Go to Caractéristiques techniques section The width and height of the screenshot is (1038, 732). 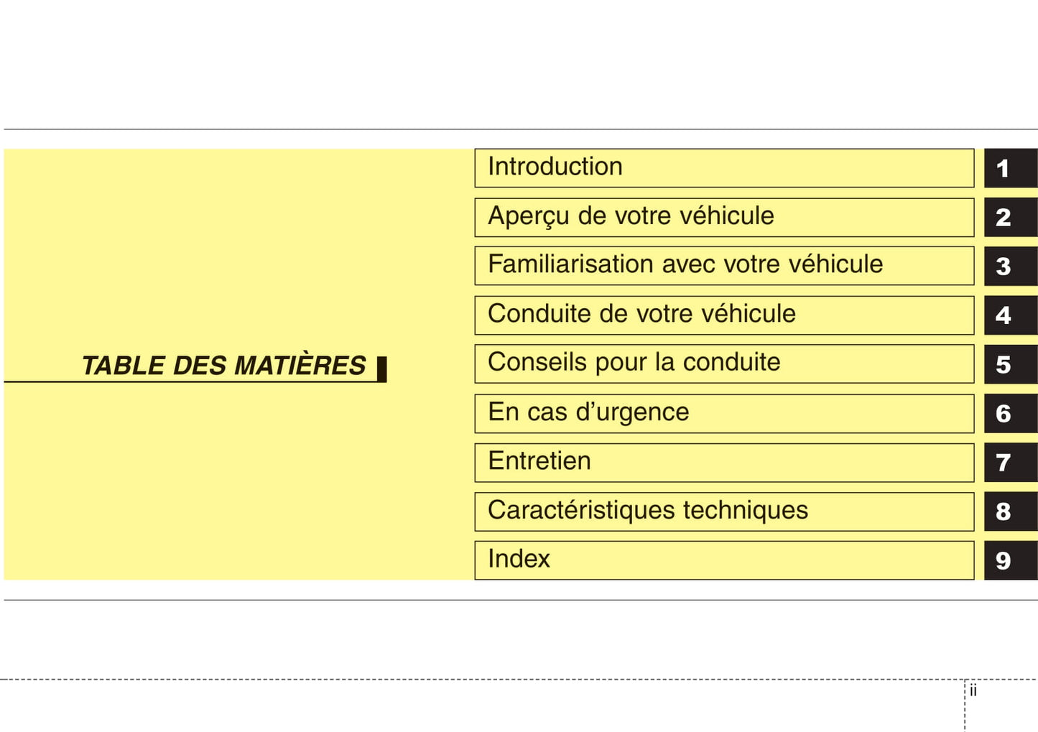(x=724, y=511)
